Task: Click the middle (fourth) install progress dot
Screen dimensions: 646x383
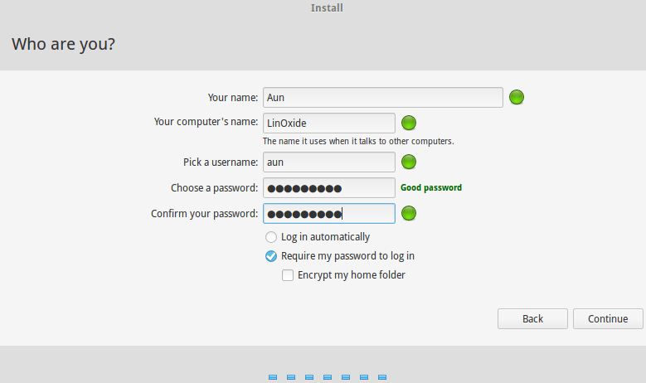Action: [327, 377]
